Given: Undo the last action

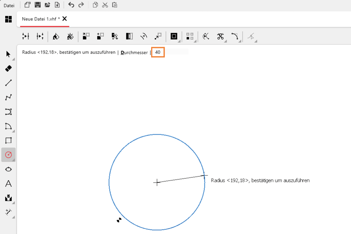Looking at the screenshot, I should click(x=71, y=5).
